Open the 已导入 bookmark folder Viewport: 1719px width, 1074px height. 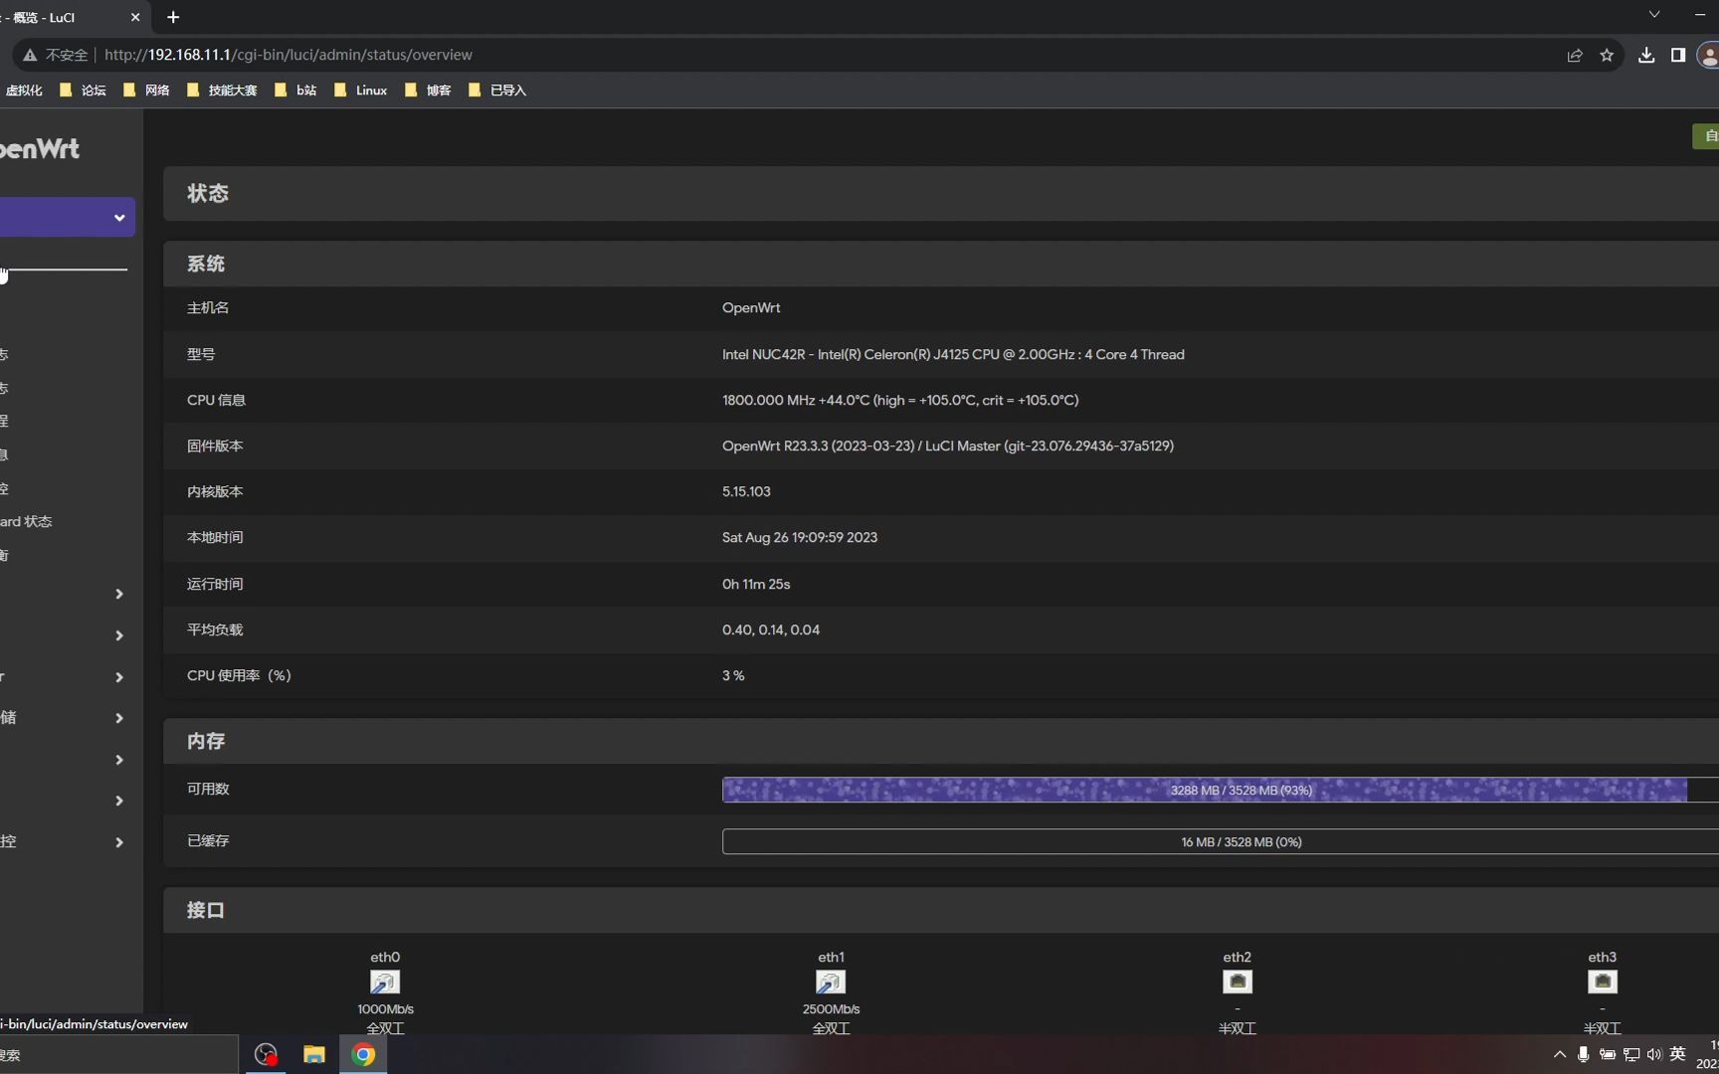coord(497,90)
